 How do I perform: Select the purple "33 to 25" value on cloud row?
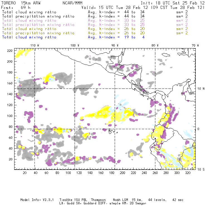pos(134,20)
